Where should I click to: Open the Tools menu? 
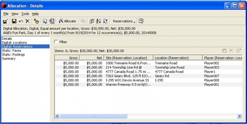pyautogui.click(x=25, y=14)
